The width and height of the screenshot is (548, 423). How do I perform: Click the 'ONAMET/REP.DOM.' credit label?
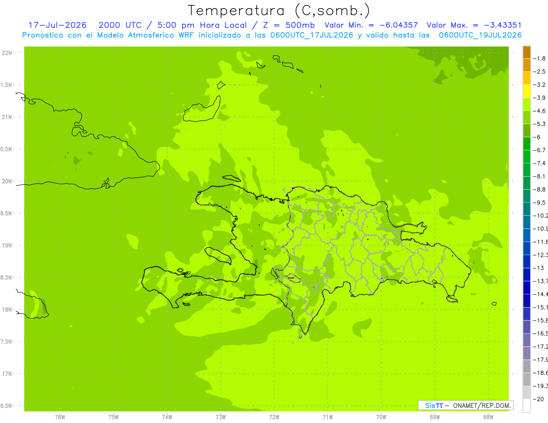tap(482, 405)
